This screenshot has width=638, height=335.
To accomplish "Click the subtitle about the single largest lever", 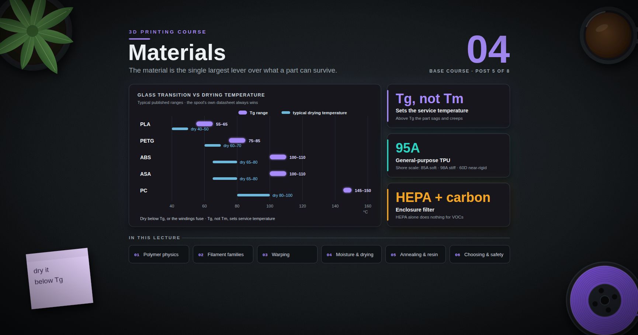I will coord(233,70).
